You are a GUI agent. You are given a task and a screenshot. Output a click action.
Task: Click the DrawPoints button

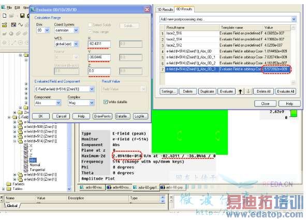pos(103,116)
